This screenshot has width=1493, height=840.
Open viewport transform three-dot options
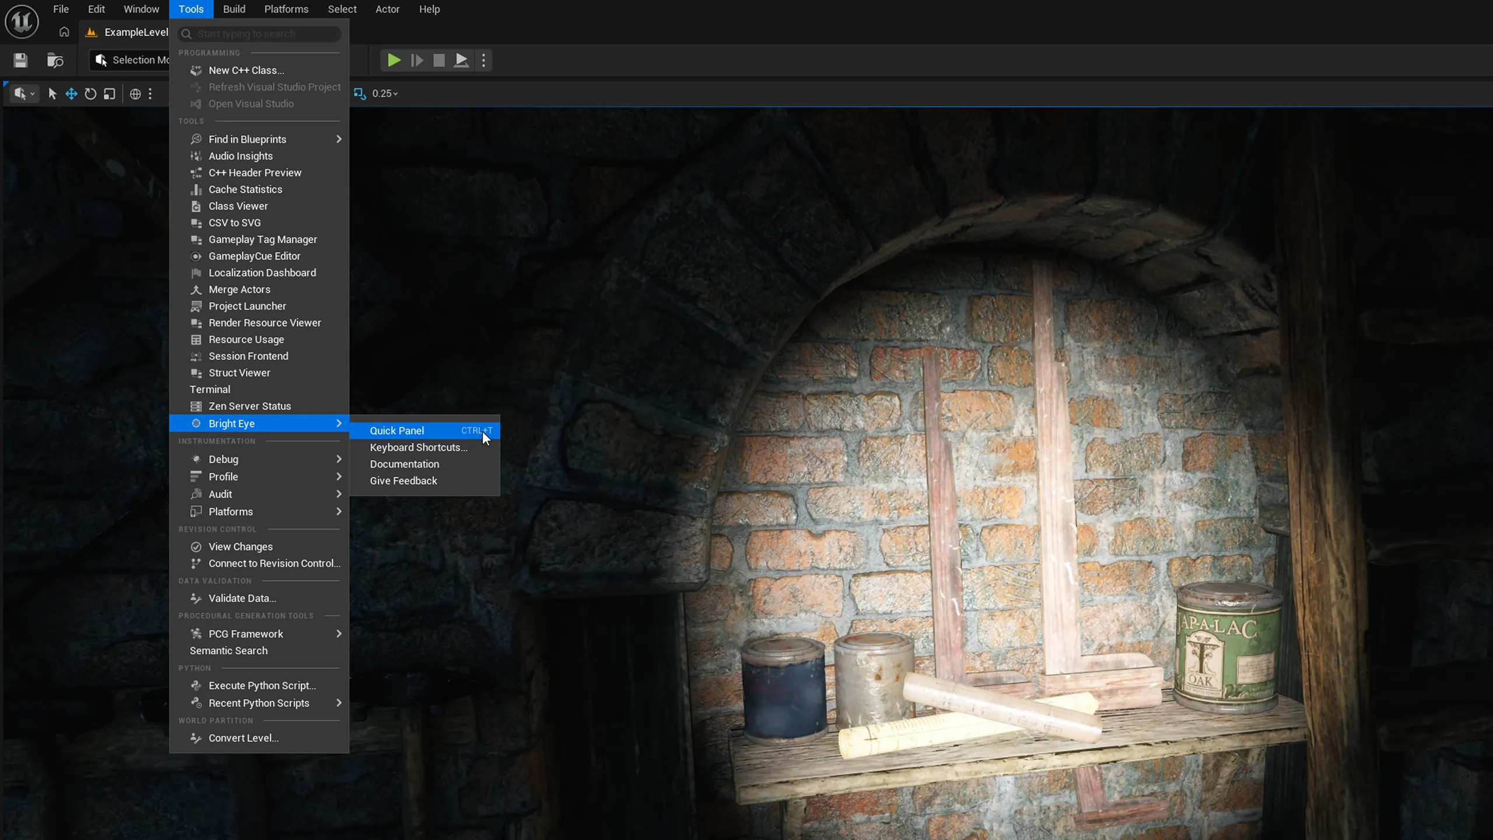click(x=150, y=94)
